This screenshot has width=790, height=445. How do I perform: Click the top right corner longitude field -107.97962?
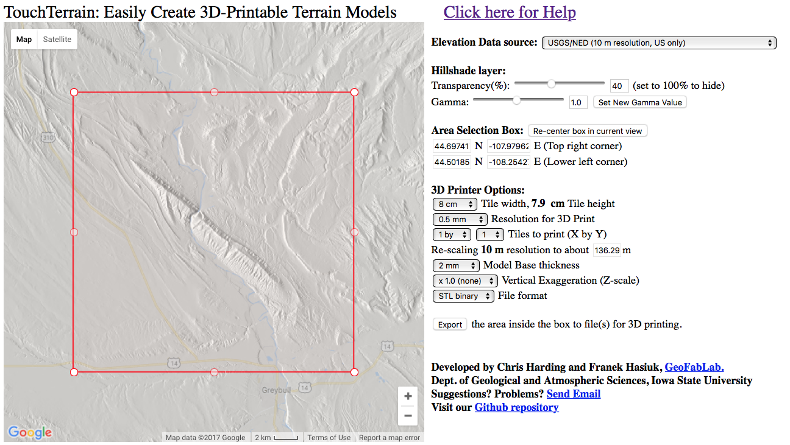(x=508, y=146)
